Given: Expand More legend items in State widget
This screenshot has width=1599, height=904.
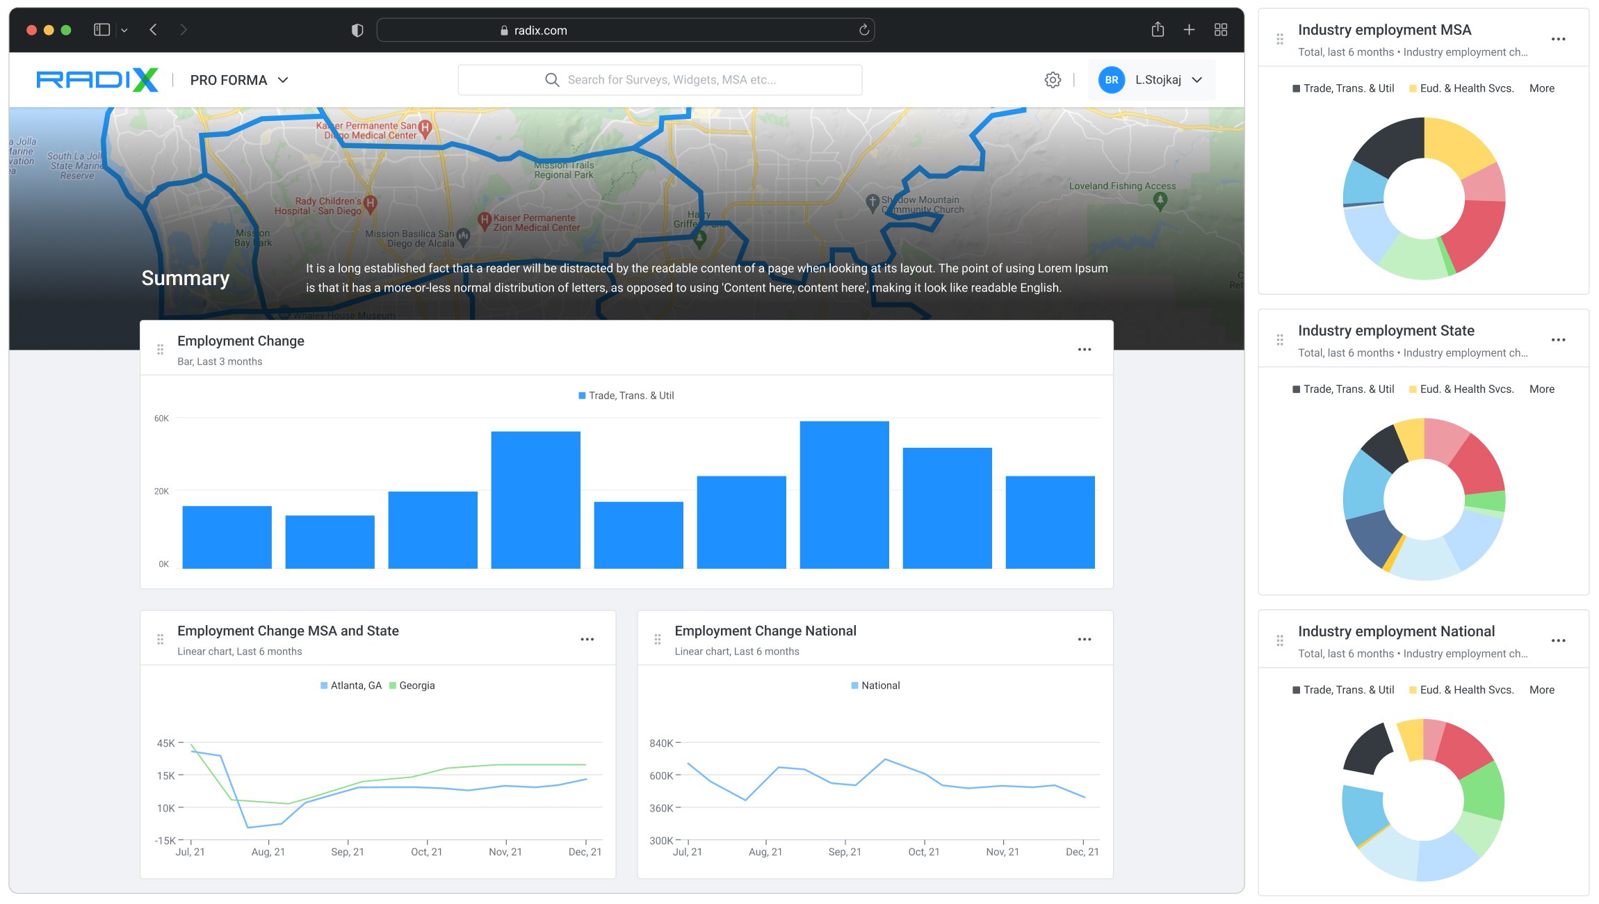Looking at the screenshot, I should coord(1542,389).
